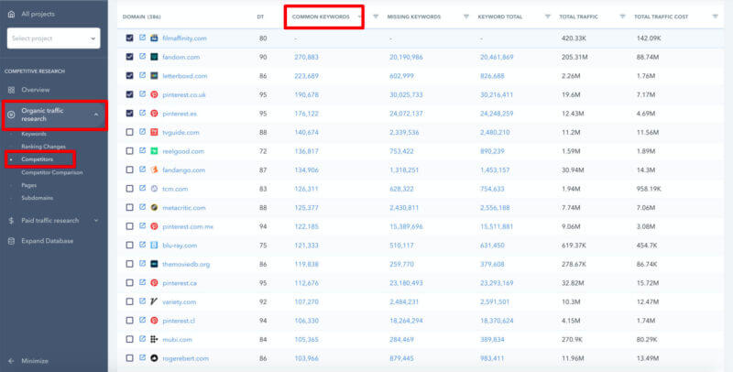The height and width of the screenshot is (372, 733).
Task: Open external link icon for letterboxd.com
Action: (x=143, y=75)
